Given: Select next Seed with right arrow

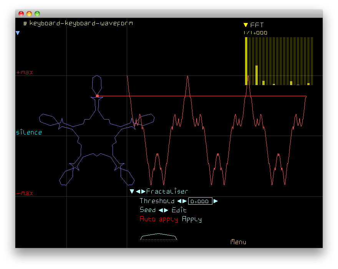Looking at the screenshot, I should (x=166, y=210).
